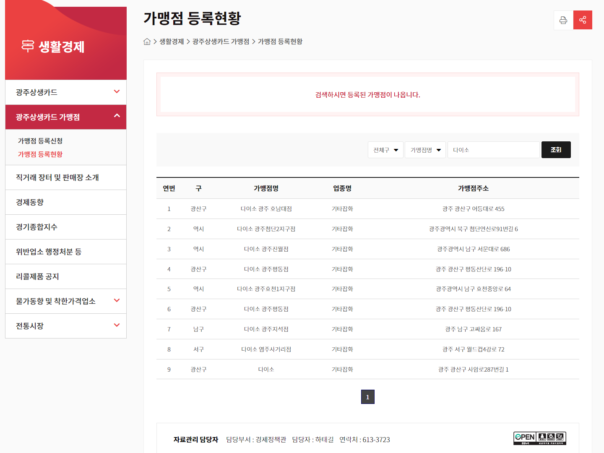Open the 전체구 district dropdown
604x453 pixels.
point(386,150)
